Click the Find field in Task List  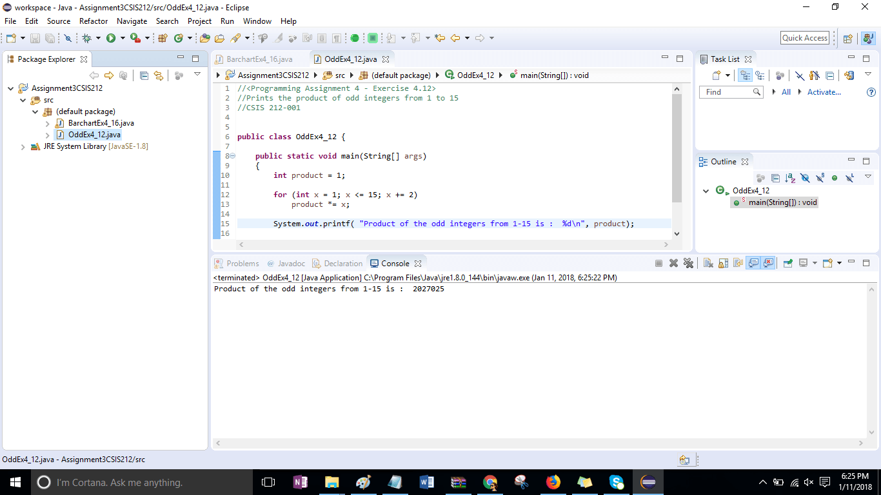(731, 92)
